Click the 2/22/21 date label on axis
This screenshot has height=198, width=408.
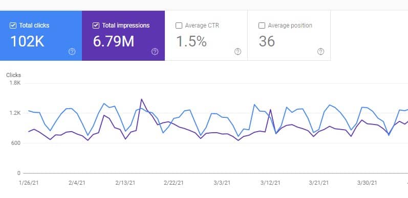coord(174,183)
